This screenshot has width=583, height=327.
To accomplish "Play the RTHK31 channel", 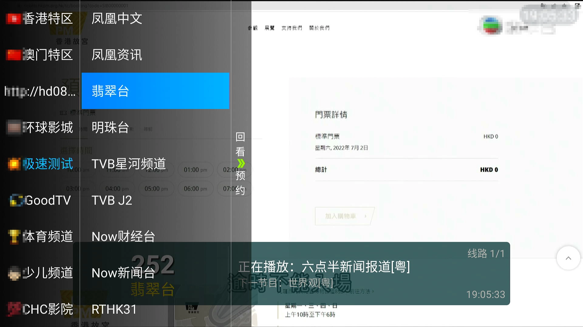I will 155,309.
